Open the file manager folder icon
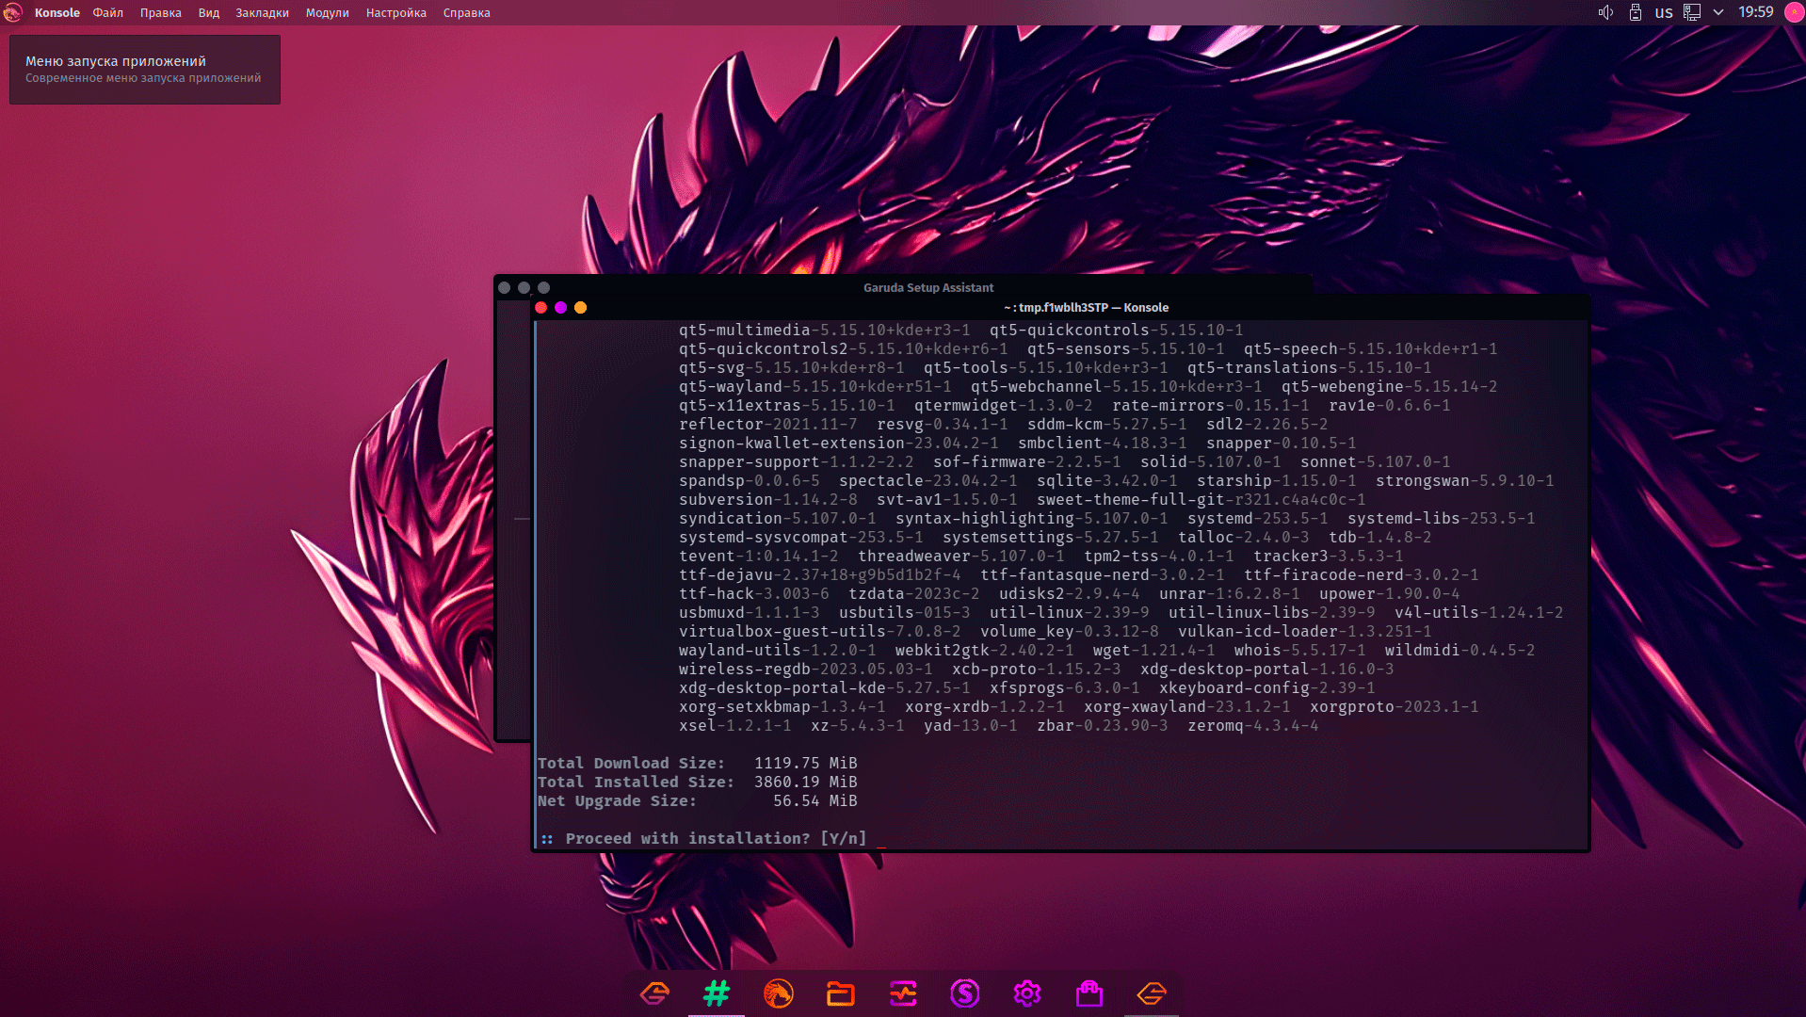This screenshot has height=1017, width=1806. click(840, 993)
